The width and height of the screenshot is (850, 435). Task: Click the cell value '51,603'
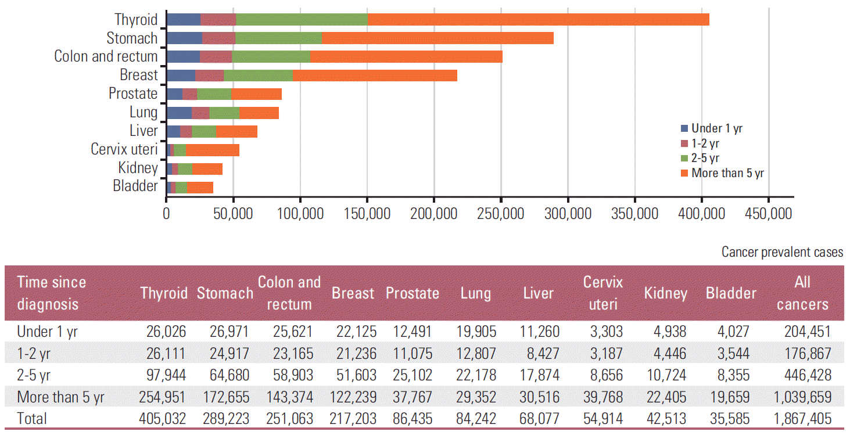click(x=356, y=375)
